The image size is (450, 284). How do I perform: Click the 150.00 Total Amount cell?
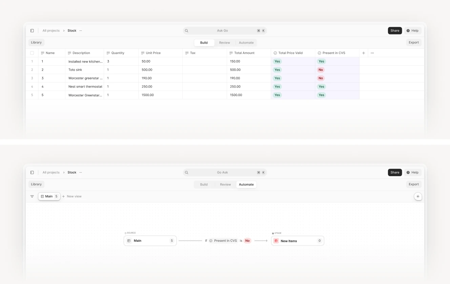(249, 62)
